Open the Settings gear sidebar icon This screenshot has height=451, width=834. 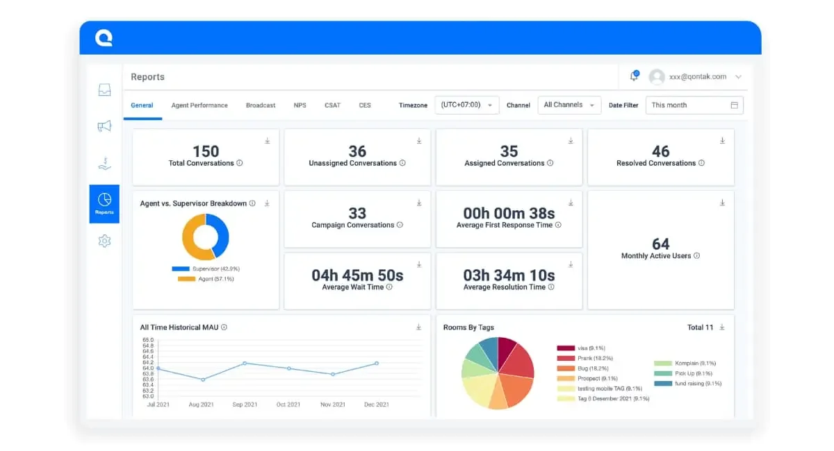(104, 241)
